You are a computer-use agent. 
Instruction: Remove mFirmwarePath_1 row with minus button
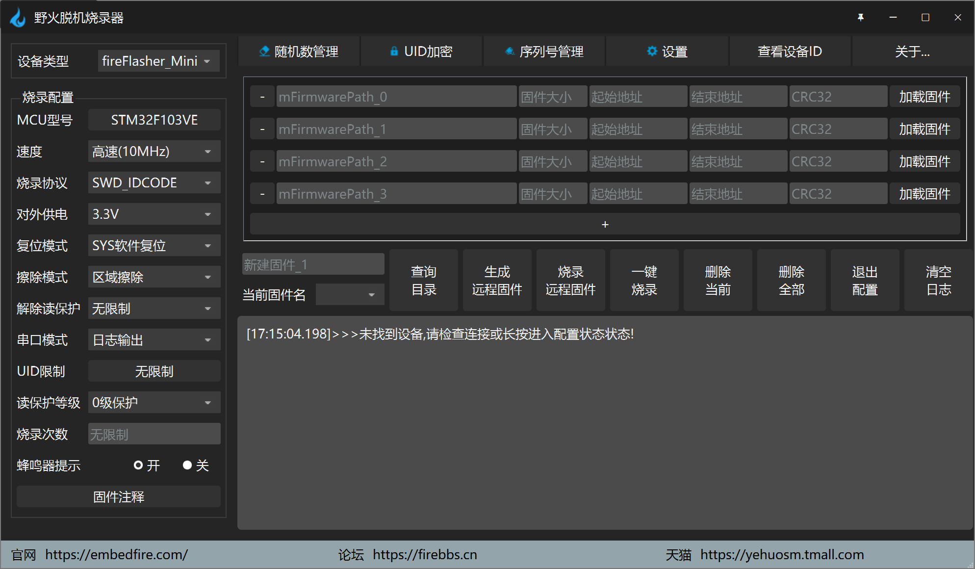coord(262,129)
